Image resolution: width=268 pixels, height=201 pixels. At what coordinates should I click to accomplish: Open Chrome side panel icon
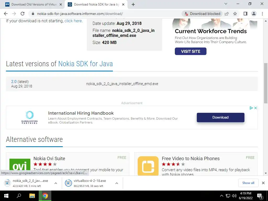(245, 14)
